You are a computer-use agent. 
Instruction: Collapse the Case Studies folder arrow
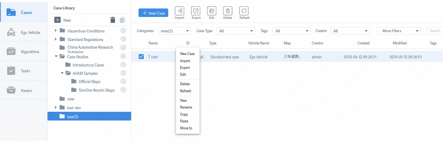[56, 56]
